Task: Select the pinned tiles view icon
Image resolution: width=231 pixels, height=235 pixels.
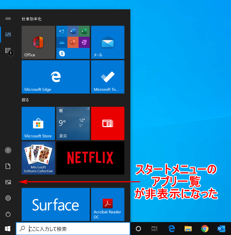Action: (8, 34)
